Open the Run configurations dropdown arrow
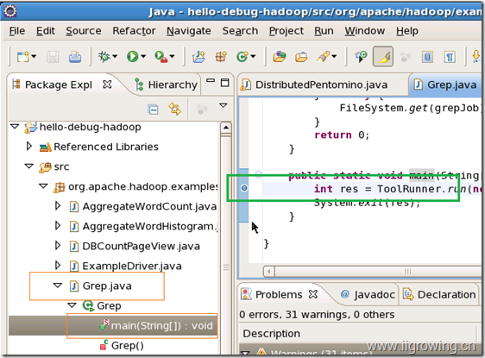This screenshot has width=485, height=358. click(143, 57)
